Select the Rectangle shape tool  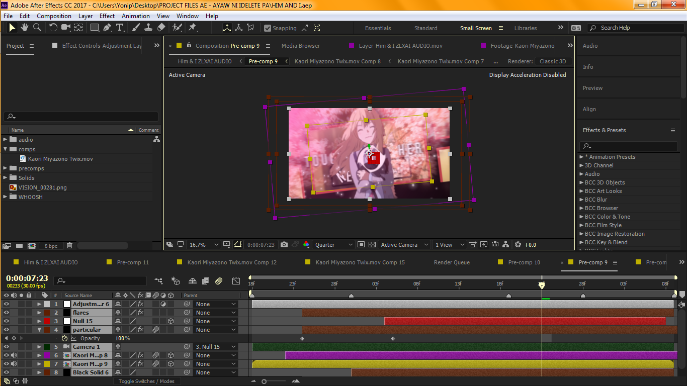(x=95, y=28)
